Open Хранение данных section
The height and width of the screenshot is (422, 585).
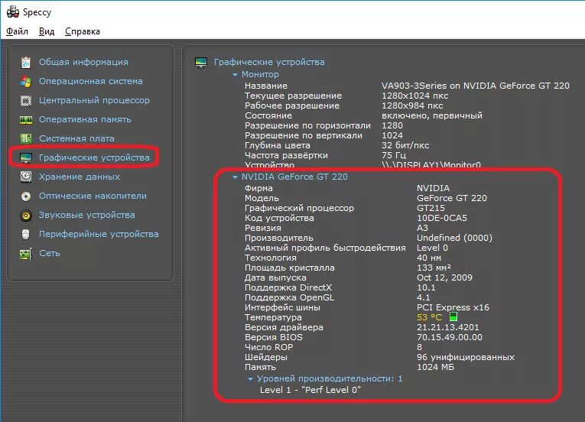80,177
